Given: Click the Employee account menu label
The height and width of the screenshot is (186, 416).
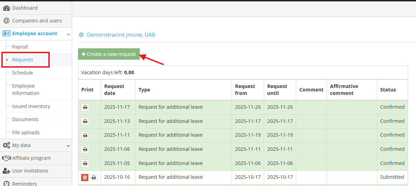Looking at the screenshot, I should (x=35, y=33).
